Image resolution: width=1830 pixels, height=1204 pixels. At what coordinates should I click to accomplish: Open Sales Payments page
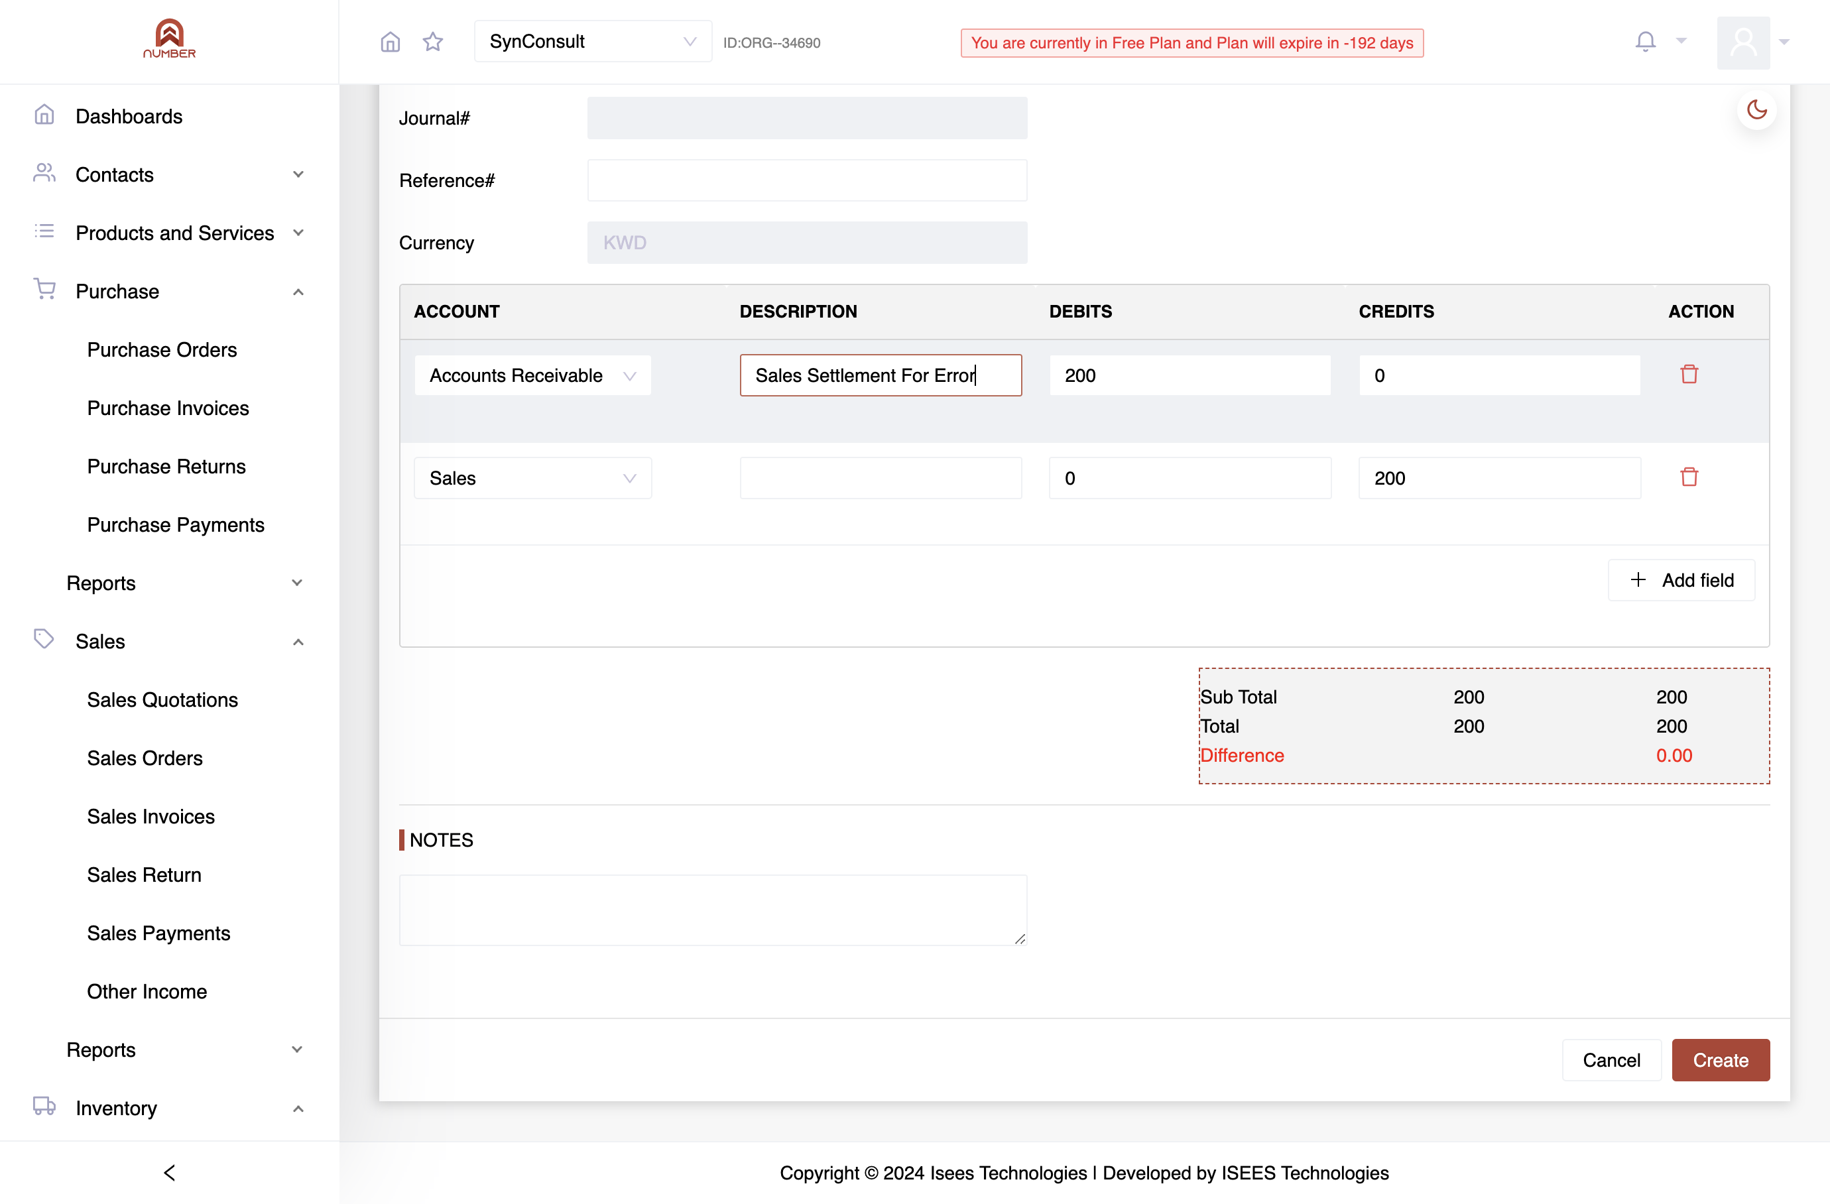[x=158, y=933]
